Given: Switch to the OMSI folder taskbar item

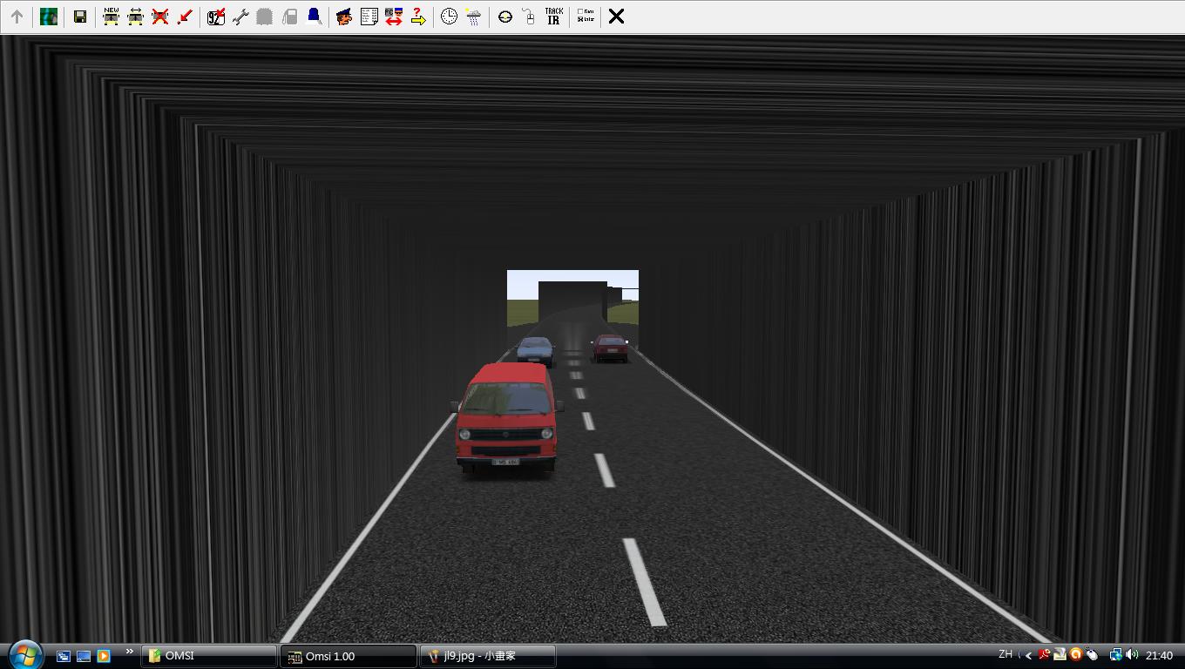Looking at the screenshot, I should tap(209, 656).
